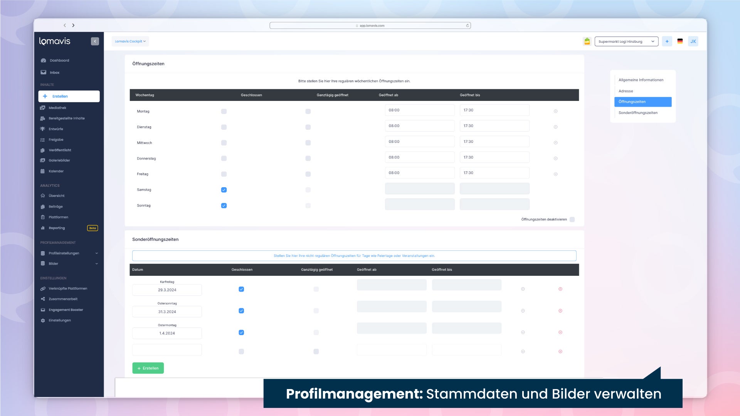Uncheck Geschlossen for Samstag
This screenshot has height=416, width=740.
(x=224, y=190)
